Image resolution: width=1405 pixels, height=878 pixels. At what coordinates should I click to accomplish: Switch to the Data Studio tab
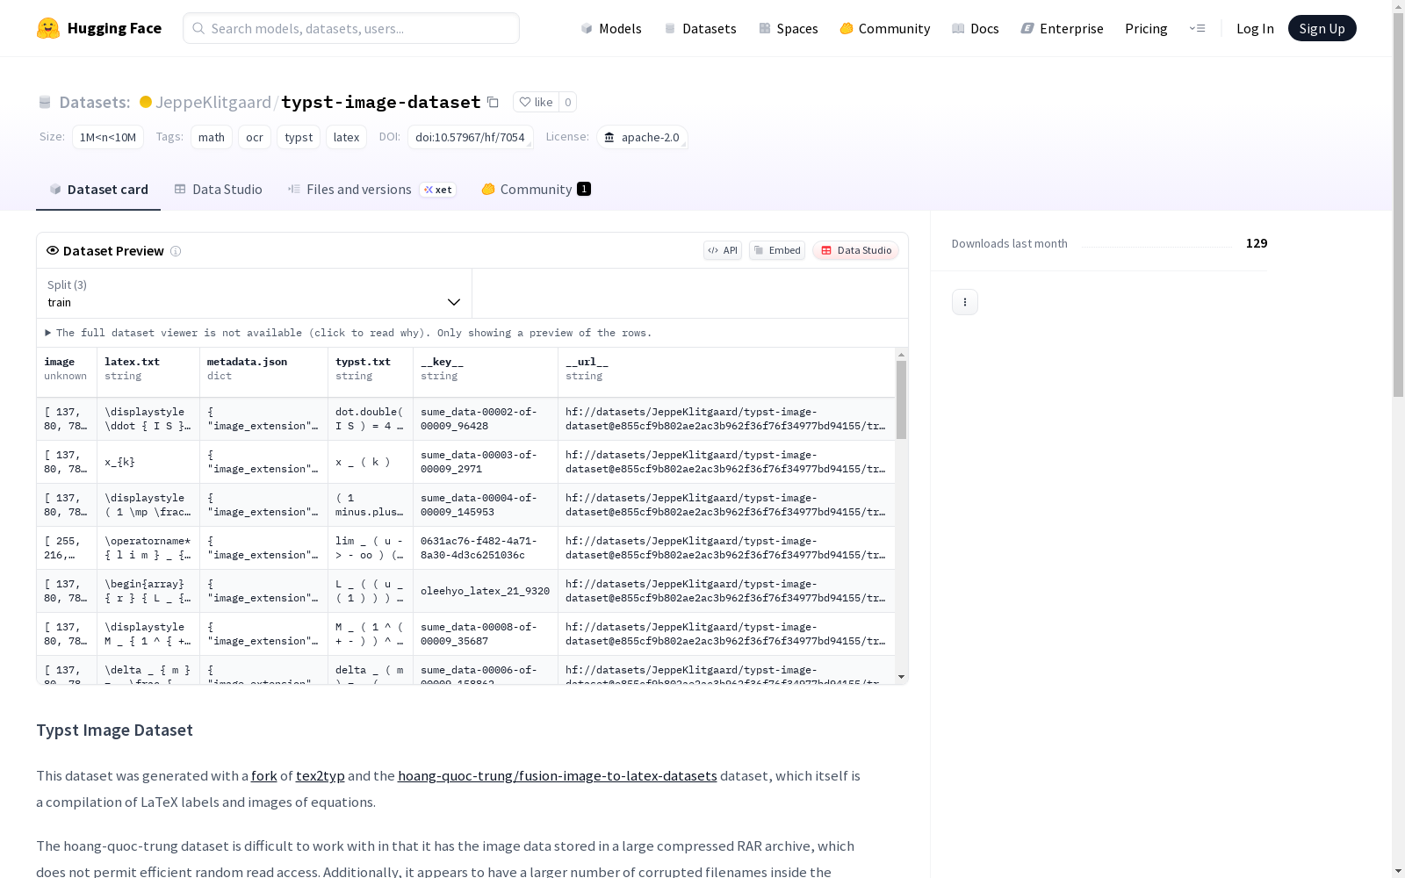click(x=219, y=190)
